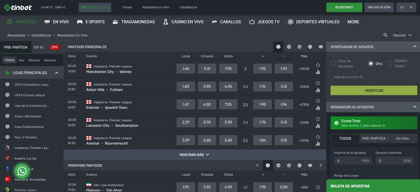This screenshot has height=192, width=420.
Task: Click Importe de la Apuesta input
Action: pyautogui.click(x=353, y=161)
